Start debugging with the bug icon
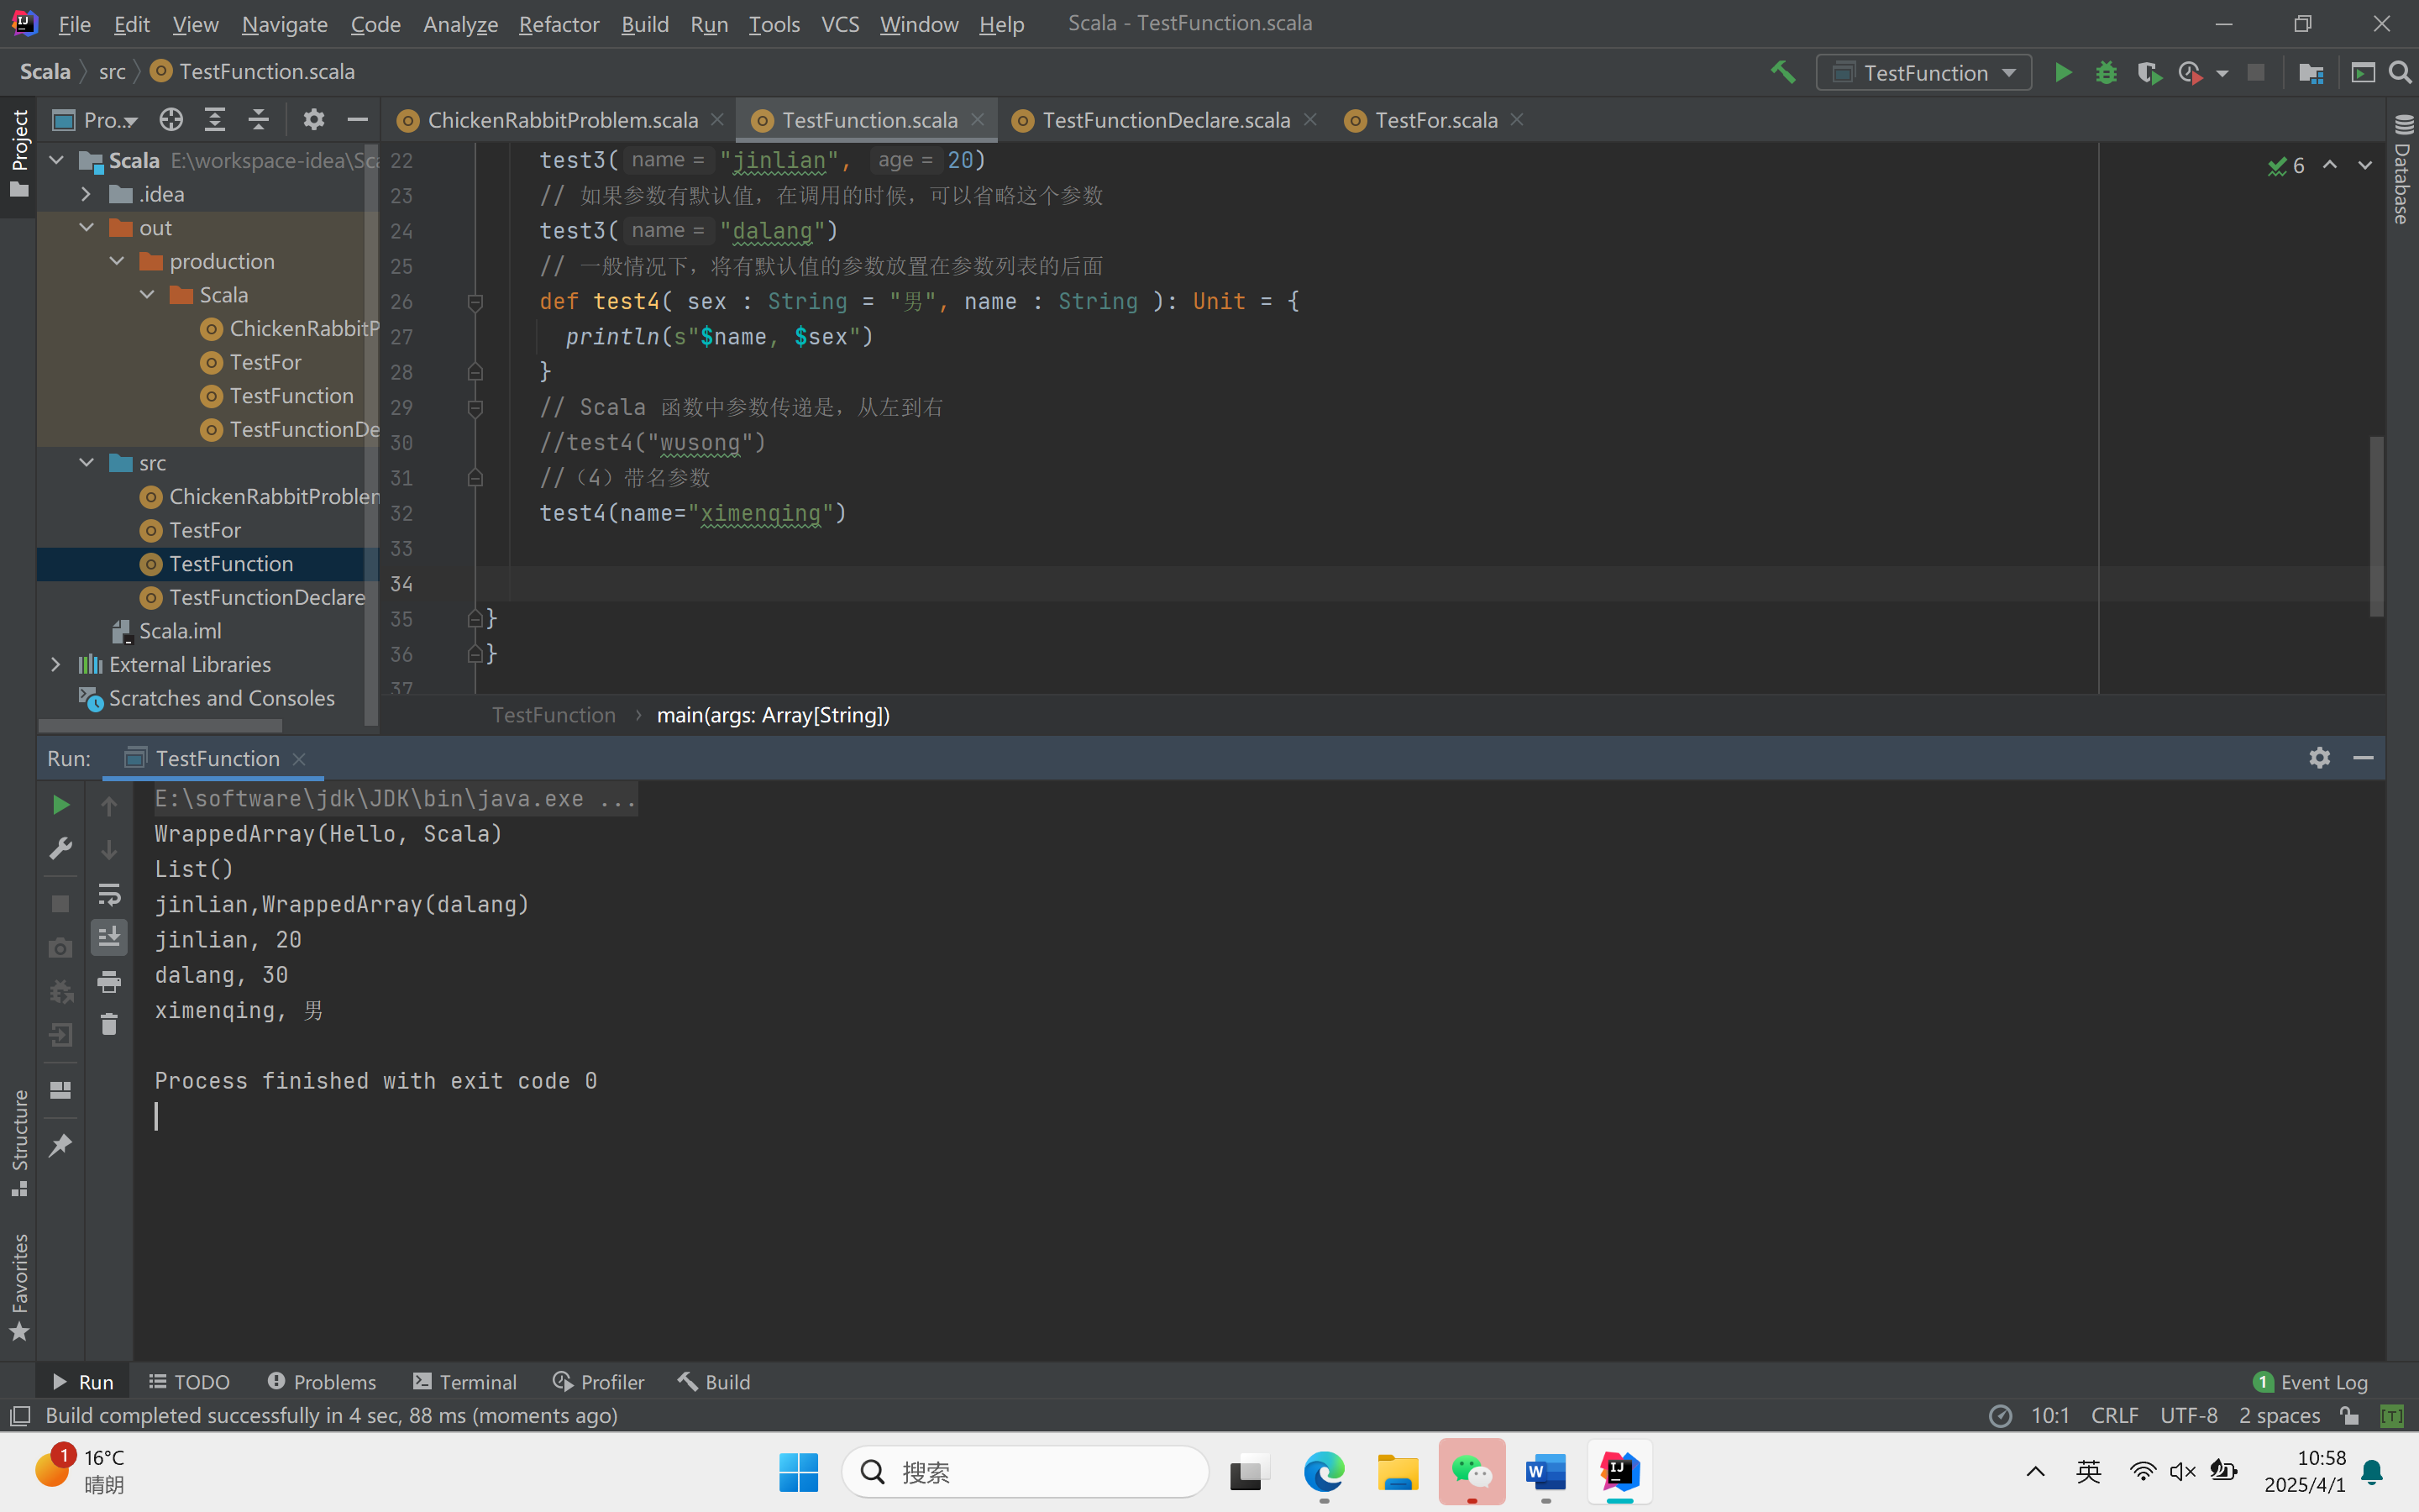The width and height of the screenshot is (2419, 1512). (x=2107, y=72)
